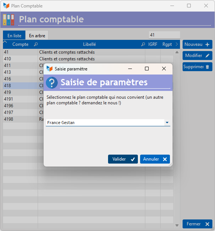Open the France Gestan dropdown arrow
Viewport: 215px width, 231px height.
(x=167, y=123)
